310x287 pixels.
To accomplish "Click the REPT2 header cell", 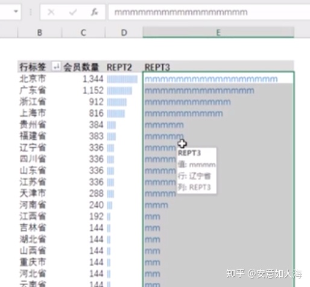I will click(x=119, y=67).
